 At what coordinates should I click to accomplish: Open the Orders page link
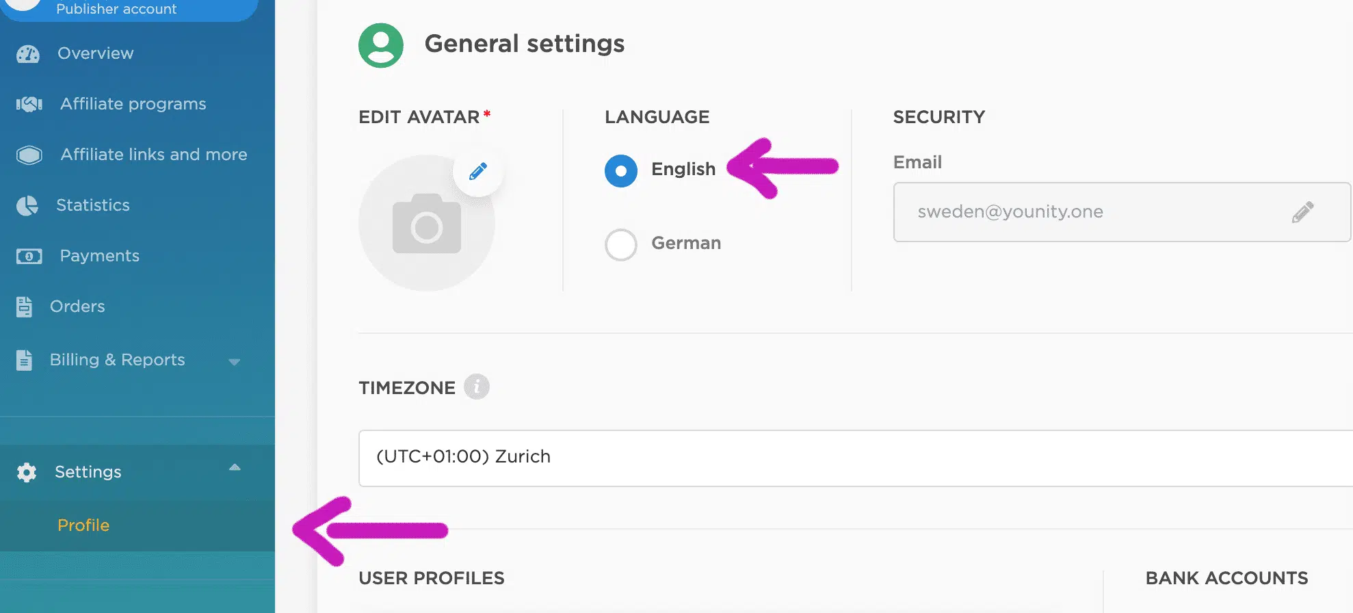(x=77, y=306)
